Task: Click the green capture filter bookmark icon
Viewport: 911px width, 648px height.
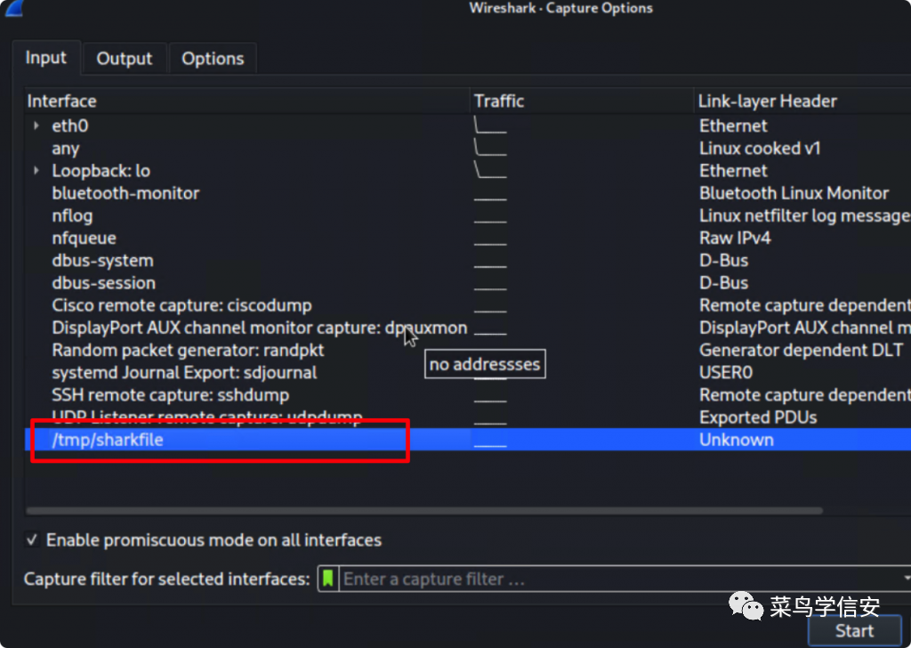Action: tap(328, 579)
